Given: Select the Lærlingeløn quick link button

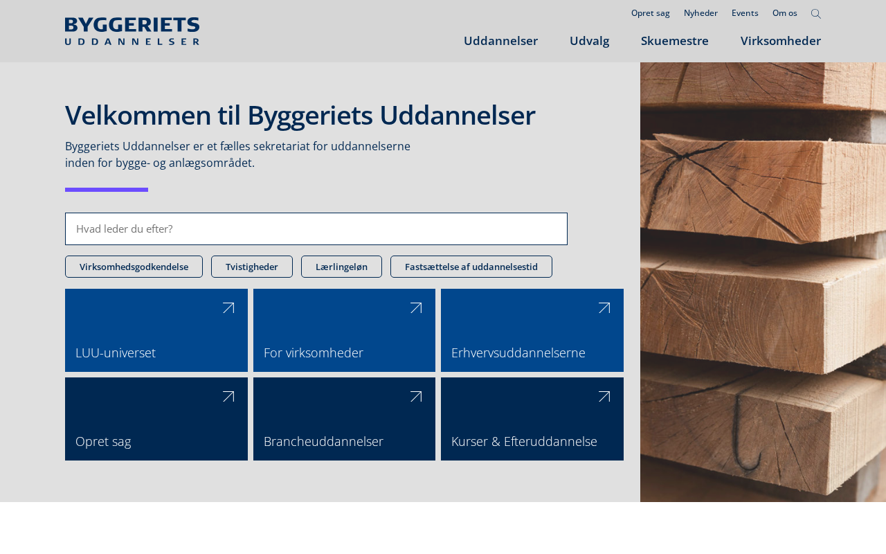Looking at the screenshot, I should coord(341,267).
